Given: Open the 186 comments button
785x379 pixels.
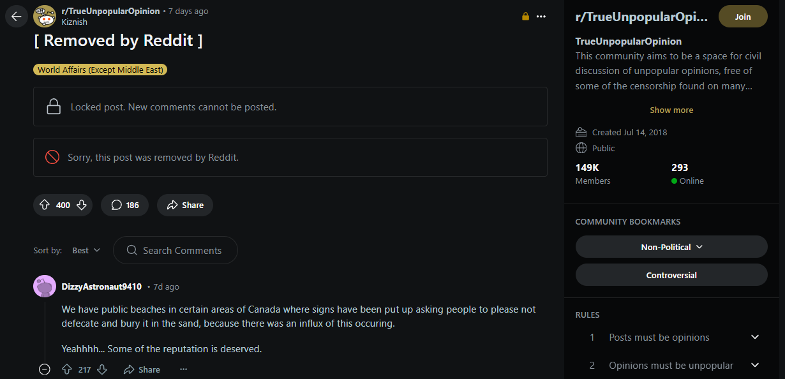Looking at the screenshot, I should pyautogui.click(x=124, y=205).
